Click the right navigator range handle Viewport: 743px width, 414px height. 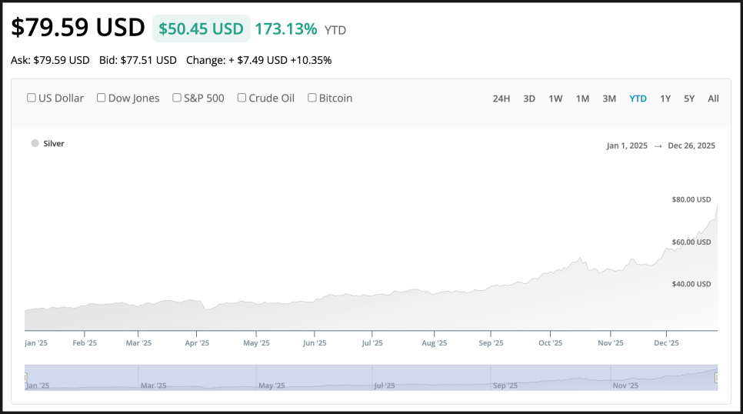click(717, 378)
